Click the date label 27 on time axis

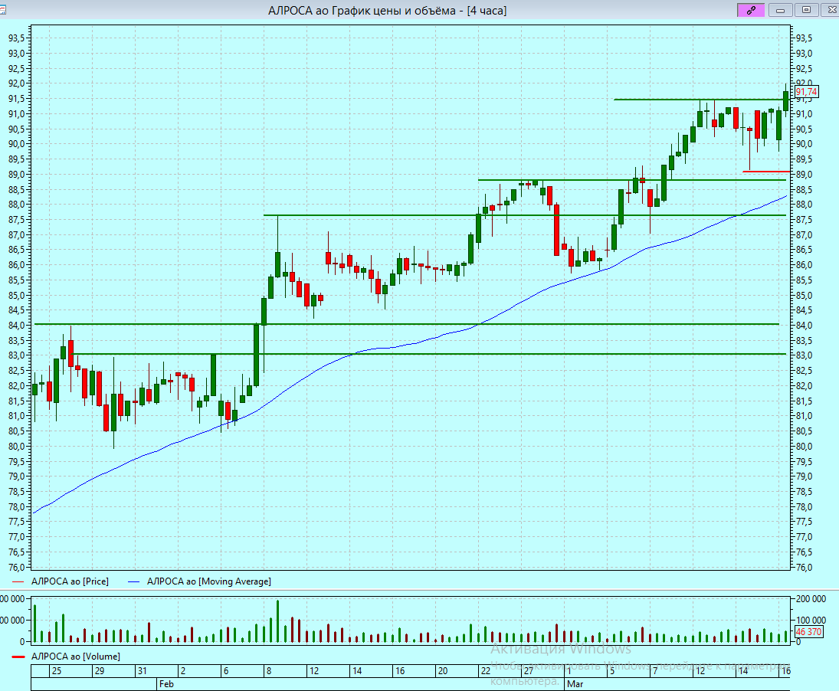click(528, 670)
